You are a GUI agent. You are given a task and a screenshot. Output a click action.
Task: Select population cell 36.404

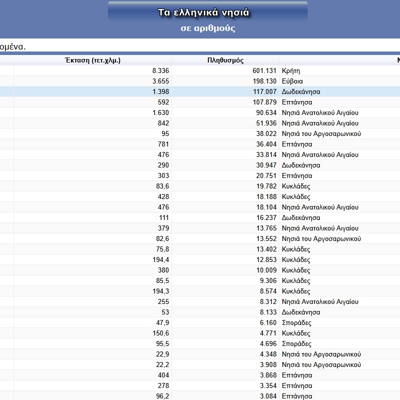coord(266,144)
